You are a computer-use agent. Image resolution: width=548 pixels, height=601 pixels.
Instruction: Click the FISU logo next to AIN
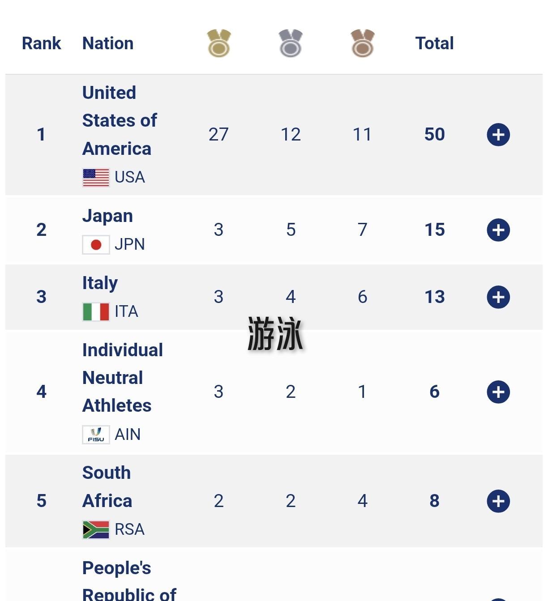click(96, 435)
